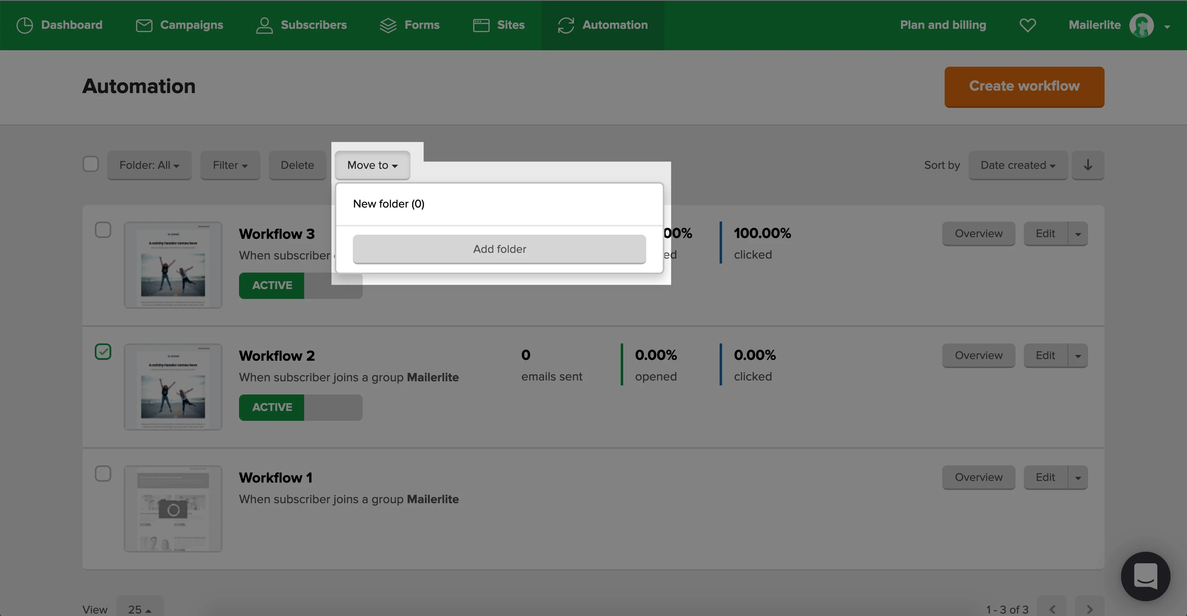
Task: Click the Automation refresh arrows icon
Action: point(565,25)
